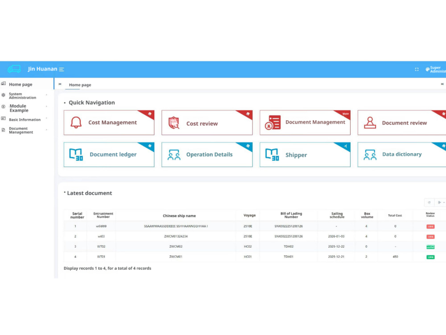Click the Document Management sidebar icon
The height and width of the screenshot is (335, 446).
click(4, 130)
